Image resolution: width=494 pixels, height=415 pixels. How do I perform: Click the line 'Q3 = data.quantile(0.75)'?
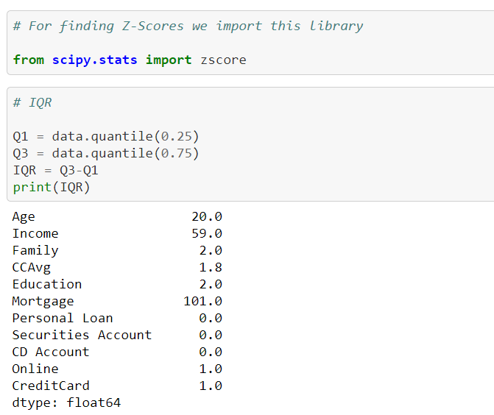106,153
